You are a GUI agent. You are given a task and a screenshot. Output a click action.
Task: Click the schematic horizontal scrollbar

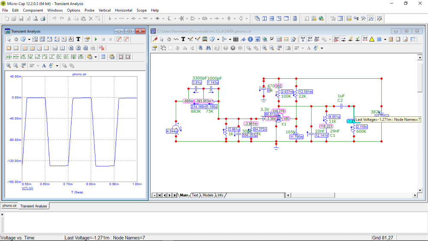351,195
